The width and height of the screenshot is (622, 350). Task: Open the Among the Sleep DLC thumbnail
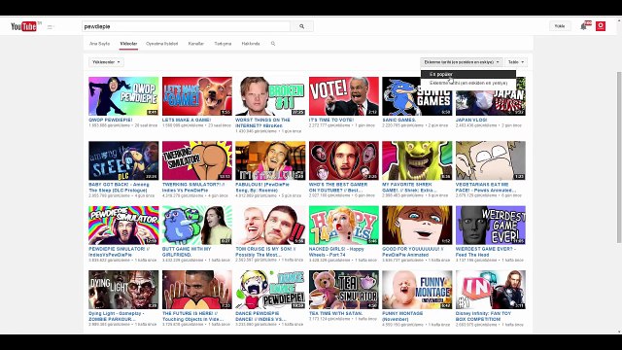[x=123, y=160]
